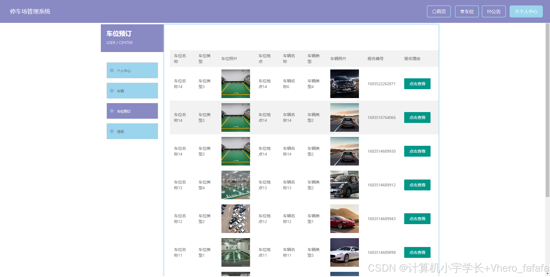The width and height of the screenshot is (550, 277).
Task: Open red car photo for 车辆名称12
Action: [x=344, y=219]
